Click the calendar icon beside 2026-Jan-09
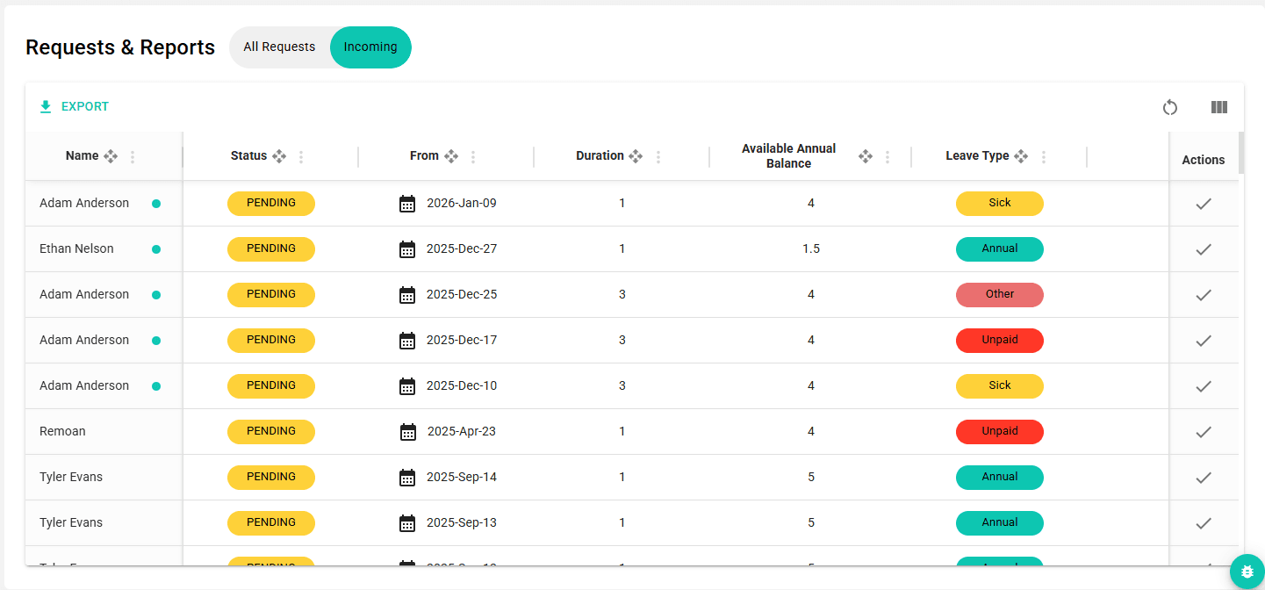The width and height of the screenshot is (1265, 590). click(x=407, y=203)
